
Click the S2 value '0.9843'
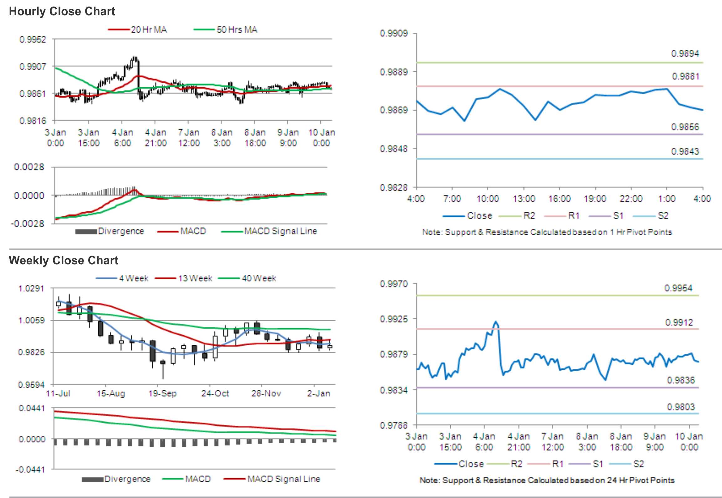(685, 151)
